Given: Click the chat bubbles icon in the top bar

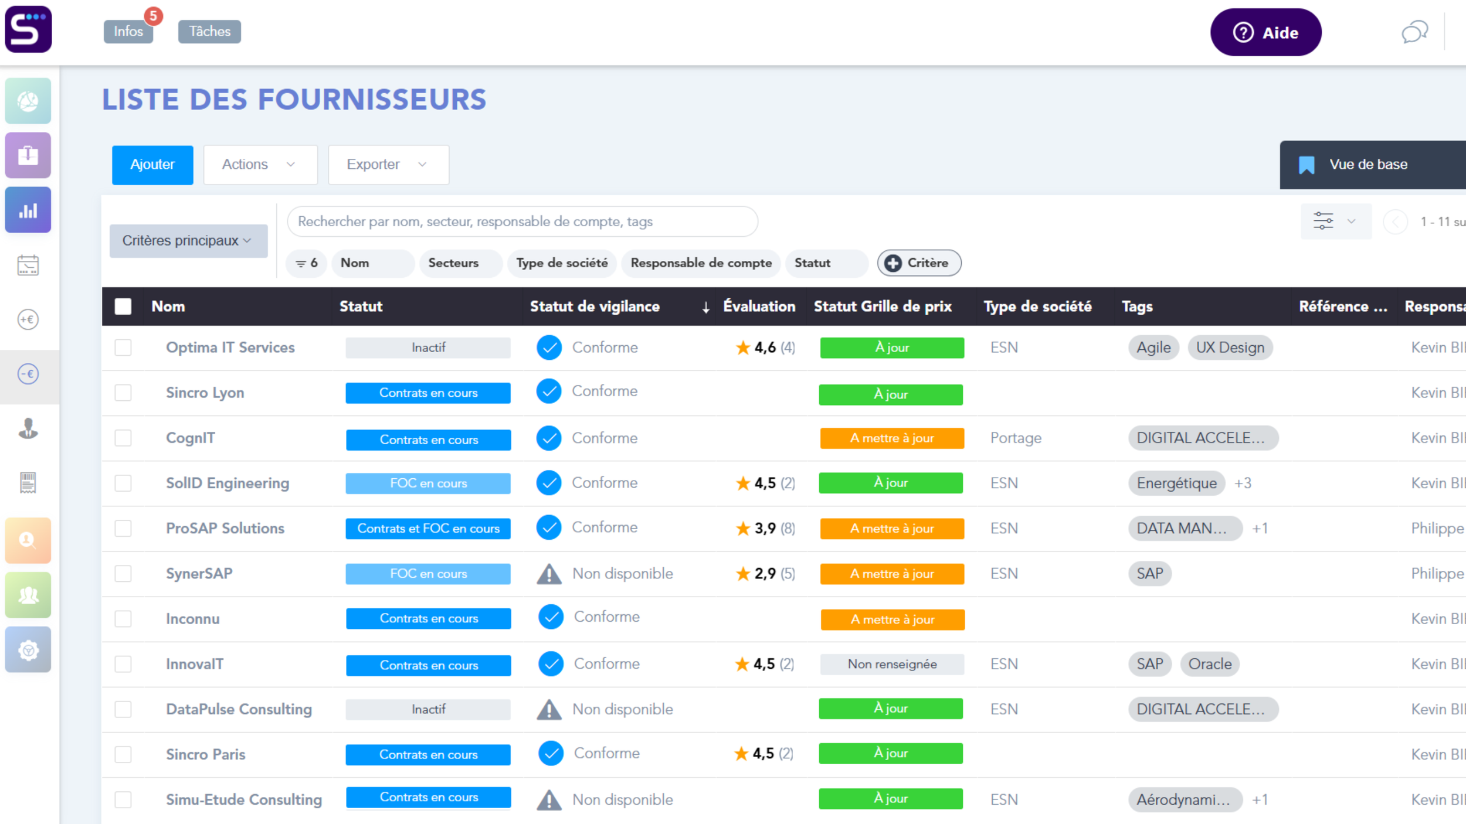Looking at the screenshot, I should (1414, 32).
